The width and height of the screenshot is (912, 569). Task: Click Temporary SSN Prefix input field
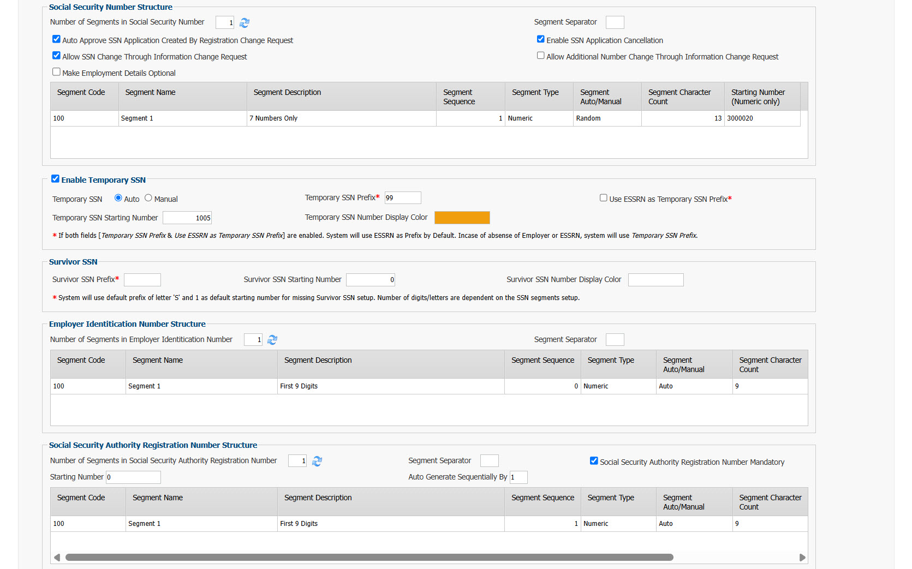pyautogui.click(x=403, y=198)
